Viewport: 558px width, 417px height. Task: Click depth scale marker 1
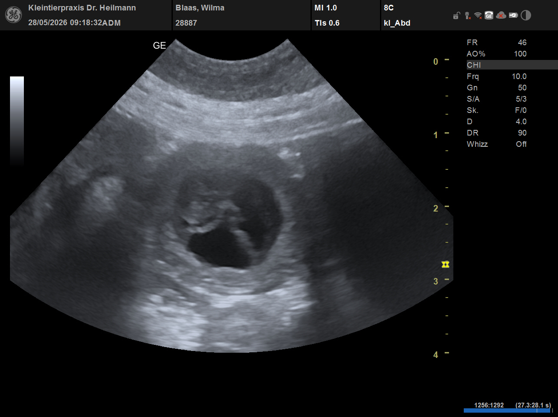point(436,135)
